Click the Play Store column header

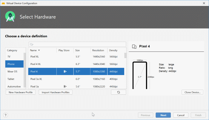point(65,50)
